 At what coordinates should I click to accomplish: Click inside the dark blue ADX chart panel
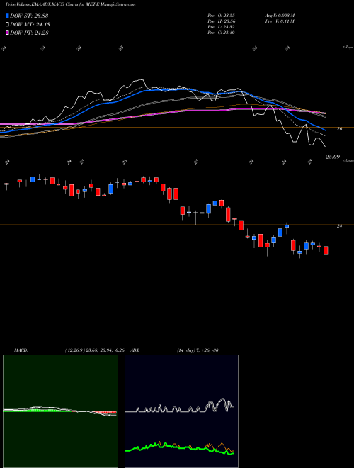(x=181, y=411)
